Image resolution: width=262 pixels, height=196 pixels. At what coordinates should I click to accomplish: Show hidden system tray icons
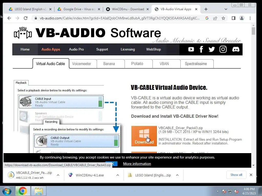217,191
